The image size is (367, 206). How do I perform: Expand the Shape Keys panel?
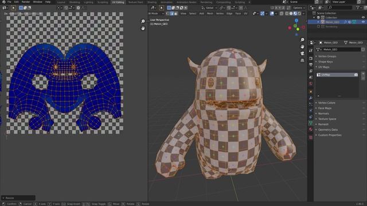point(325,62)
